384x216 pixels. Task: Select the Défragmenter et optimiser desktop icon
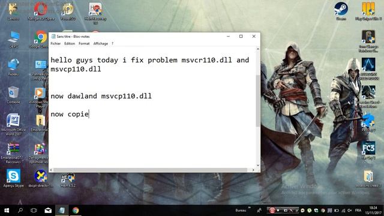tap(39, 153)
